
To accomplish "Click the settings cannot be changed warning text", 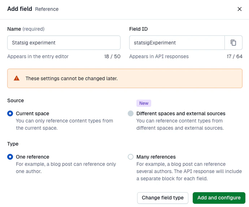I will [71, 78].
